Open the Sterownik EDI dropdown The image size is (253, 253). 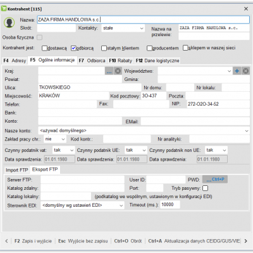(x=82, y=205)
